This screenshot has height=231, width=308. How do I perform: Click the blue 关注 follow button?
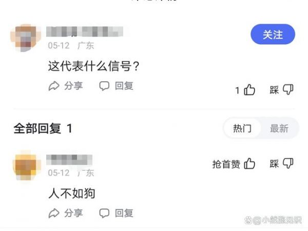[273, 34]
